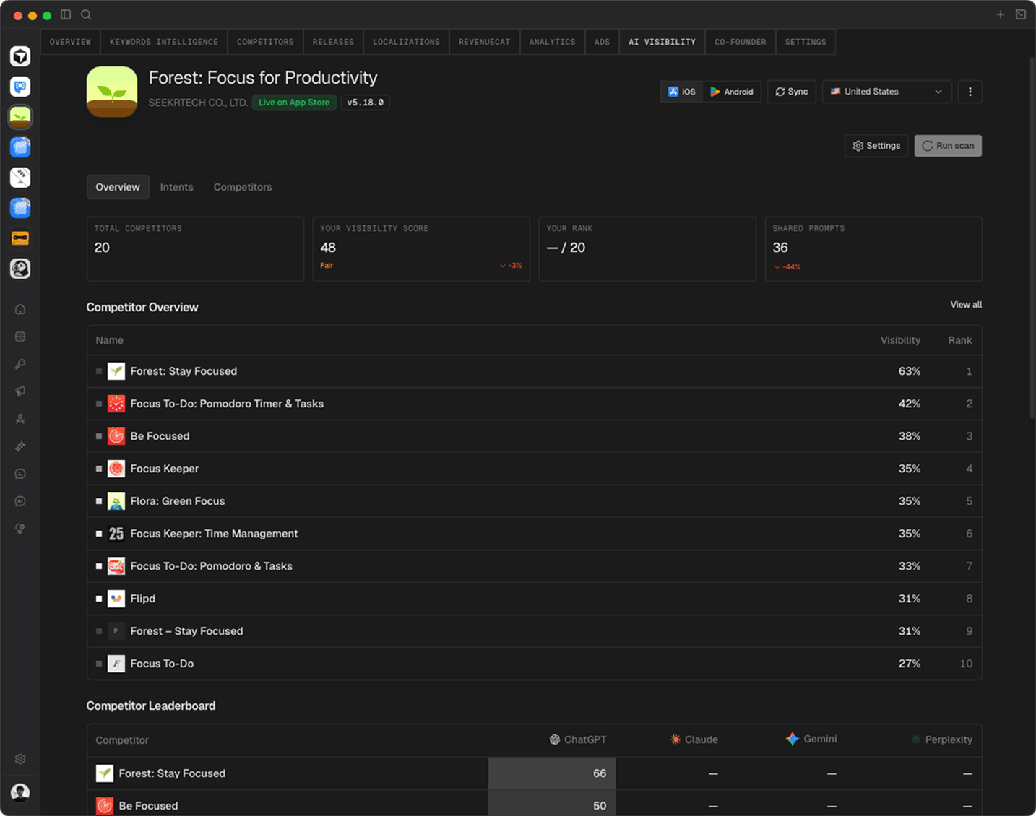
Task: Click the Flora: Green Focus app icon
Action: click(x=116, y=501)
